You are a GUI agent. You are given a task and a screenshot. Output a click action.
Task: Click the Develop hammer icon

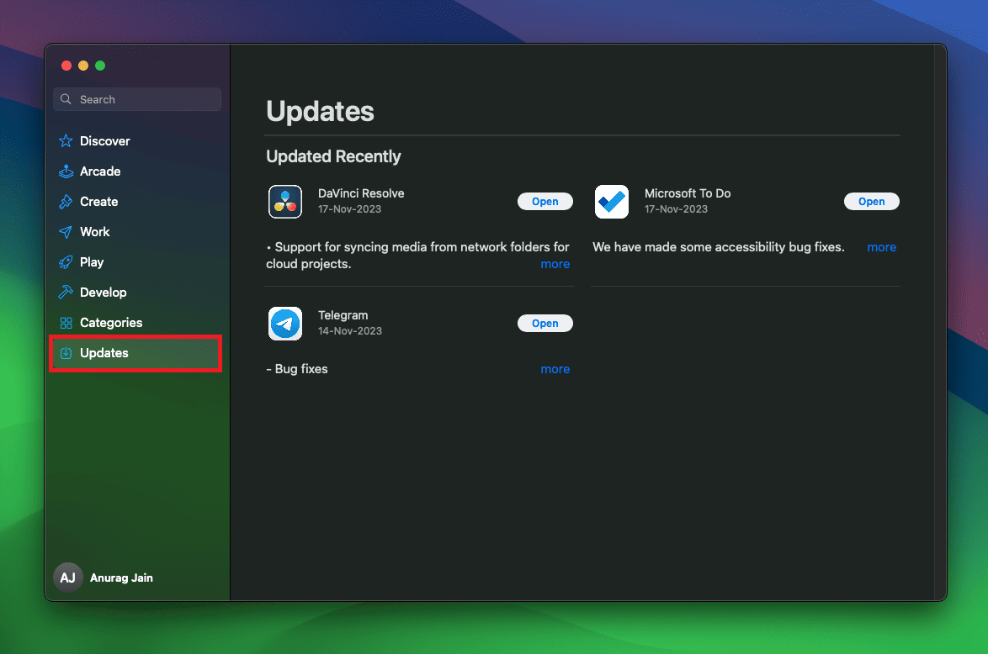tap(66, 292)
